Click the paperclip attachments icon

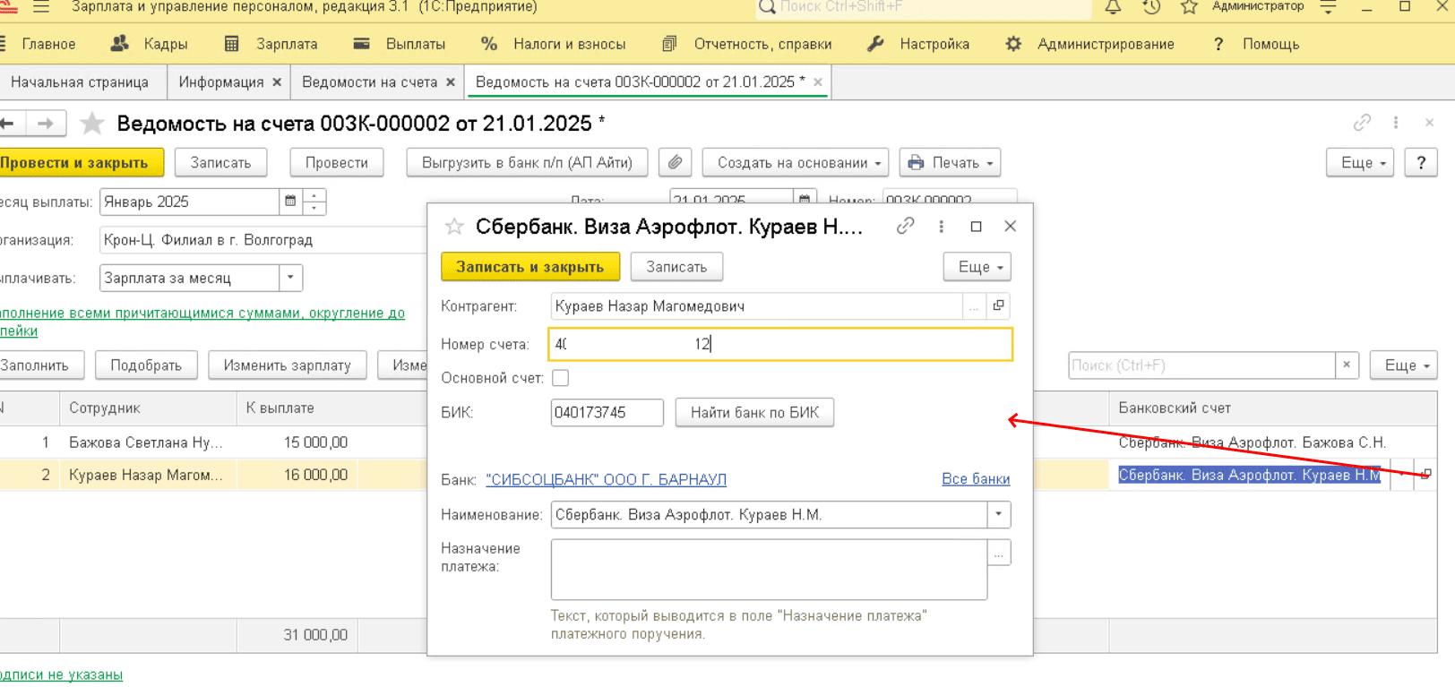click(x=675, y=163)
